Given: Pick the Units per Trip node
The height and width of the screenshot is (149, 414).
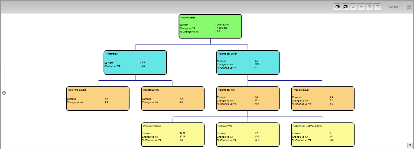Looking at the screenshot, I should (248, 135).
